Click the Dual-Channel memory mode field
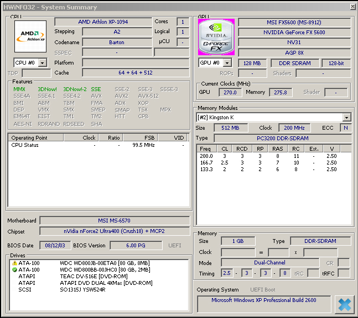The height and width of the screenshot is (318, 358). tap(270, 263)
